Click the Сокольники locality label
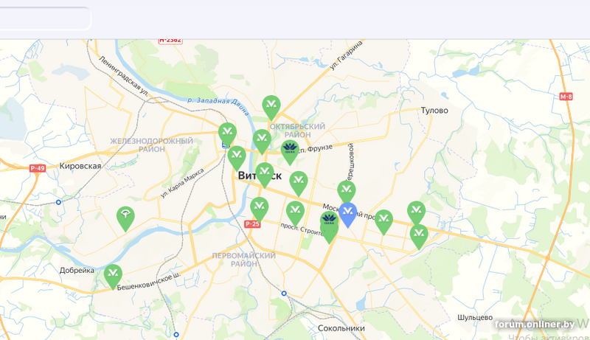590x340 pixels. point(341,328)
